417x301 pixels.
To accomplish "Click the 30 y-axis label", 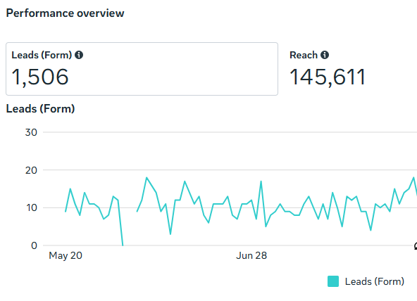I will point(31,132).
